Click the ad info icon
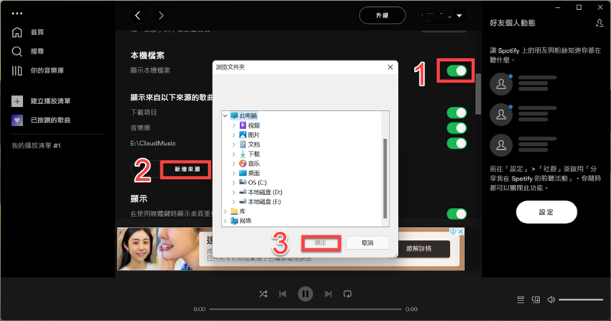This screenshot has height=321, width=611. (x=453, y=232)
